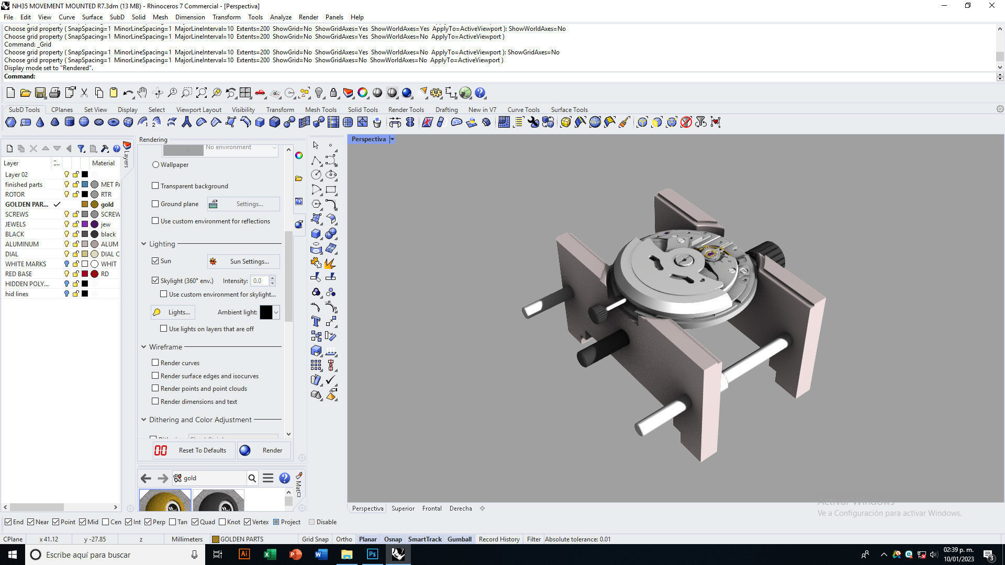This screenshot has width=1005, height=565.
Task: Toggle Gumball in the status bar
Action: click(459, 539)
